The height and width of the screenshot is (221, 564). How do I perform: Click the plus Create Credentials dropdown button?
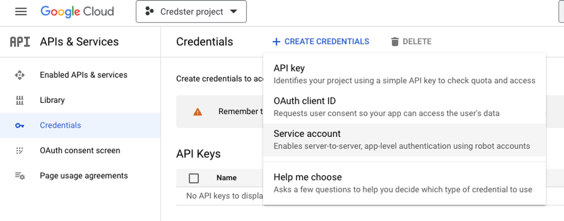click(321, 42)
